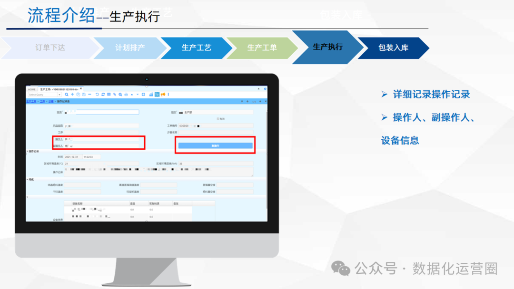The height and width of the screenshot is (289, 514).
Task: Click the 包装入库 process step arrow
Action: 394,48
